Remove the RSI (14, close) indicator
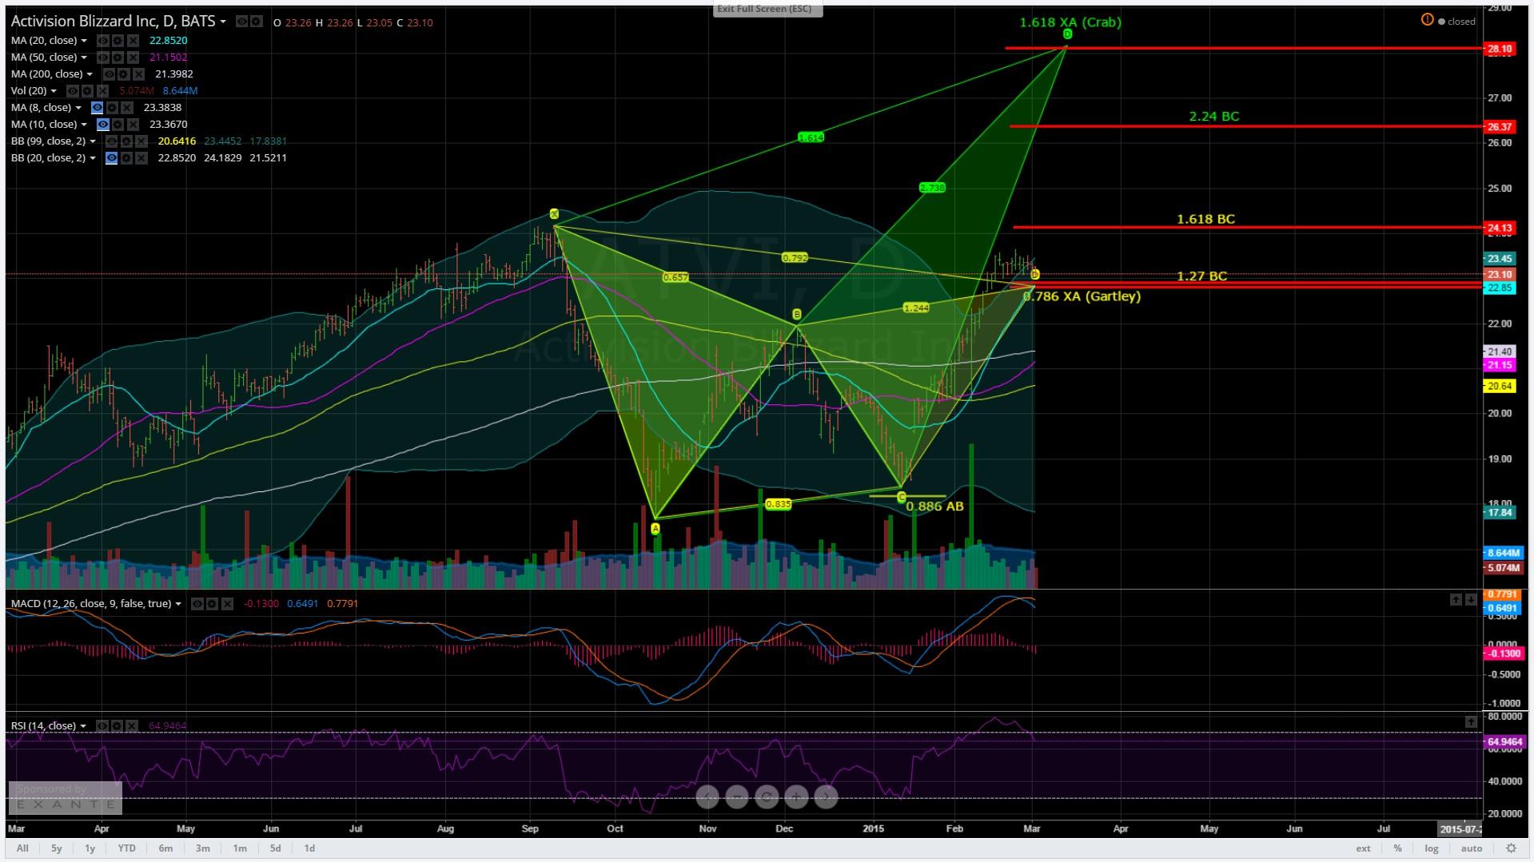Viewport: 1534px width, 862px height. [x=132, y=725]
